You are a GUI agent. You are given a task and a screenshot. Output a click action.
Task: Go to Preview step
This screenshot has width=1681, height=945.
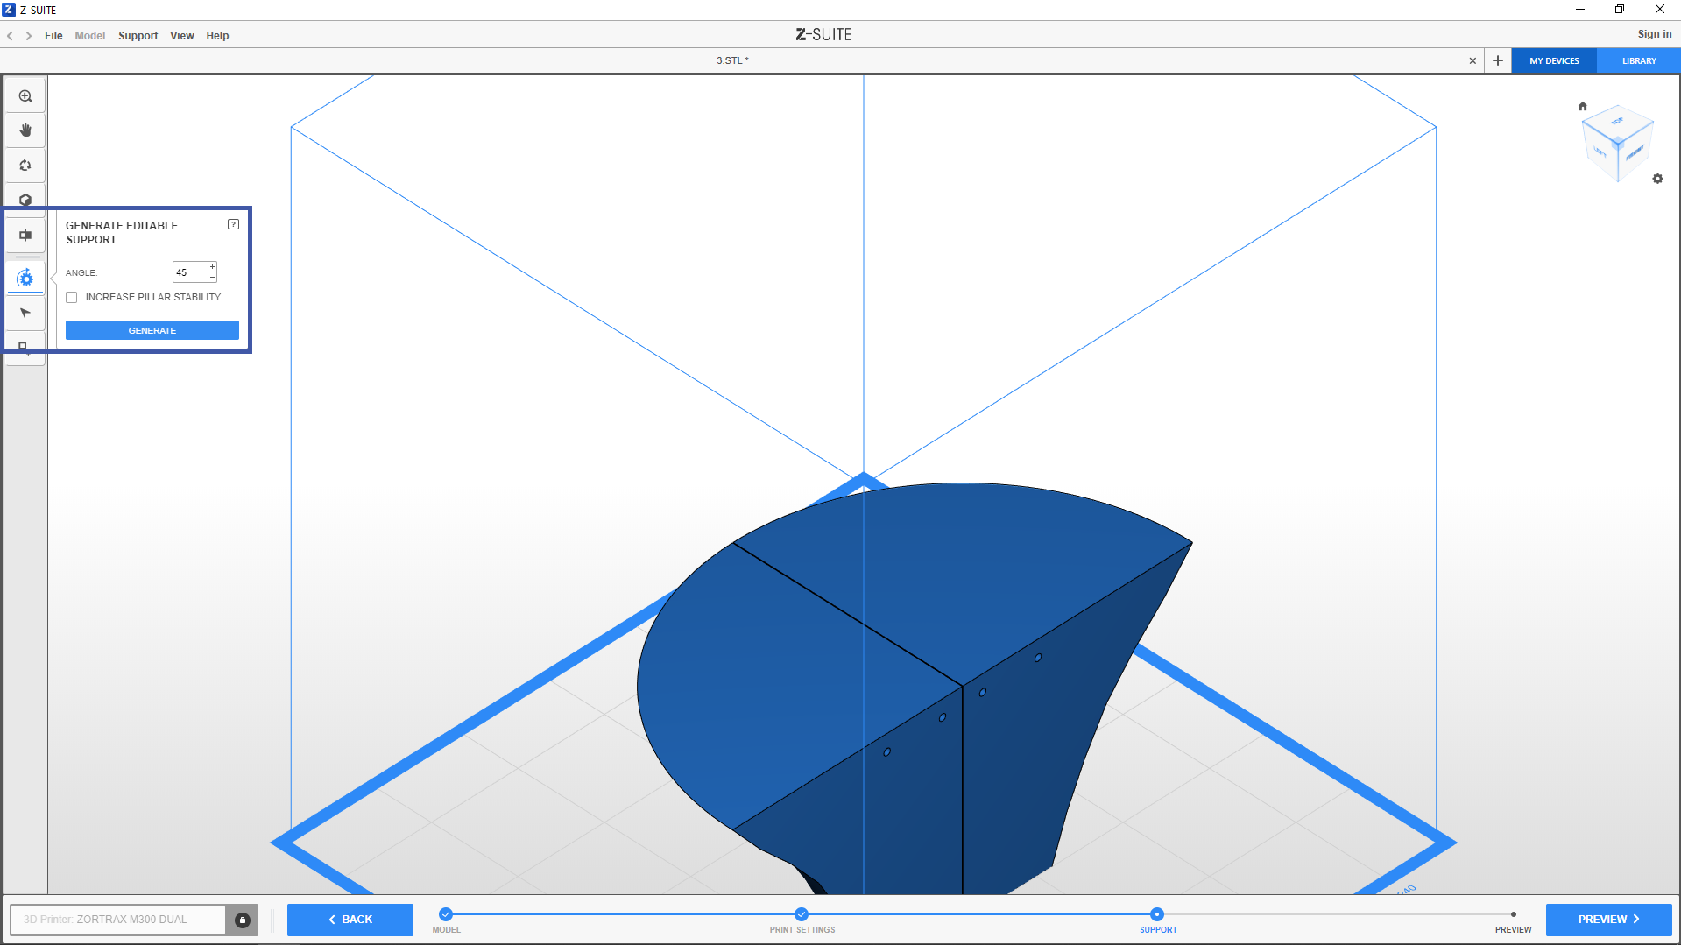1608,920
